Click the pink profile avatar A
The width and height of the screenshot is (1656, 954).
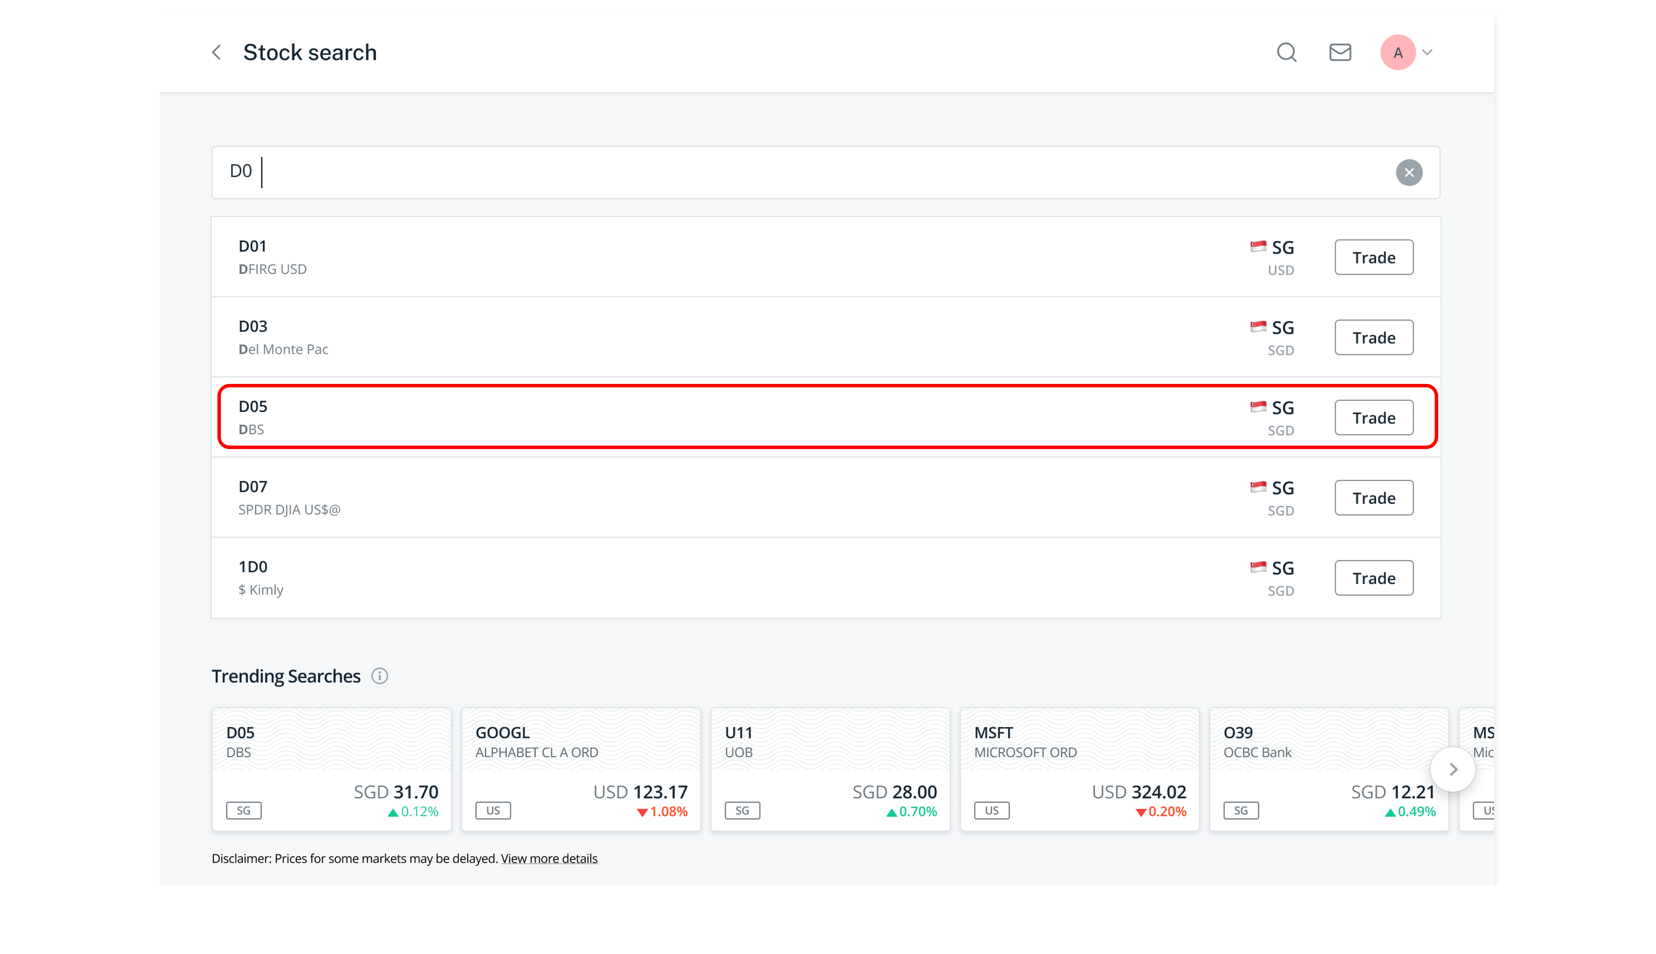(x=1397, y=52)
